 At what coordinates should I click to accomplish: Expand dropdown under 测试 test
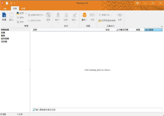click(x=74, y=22)
